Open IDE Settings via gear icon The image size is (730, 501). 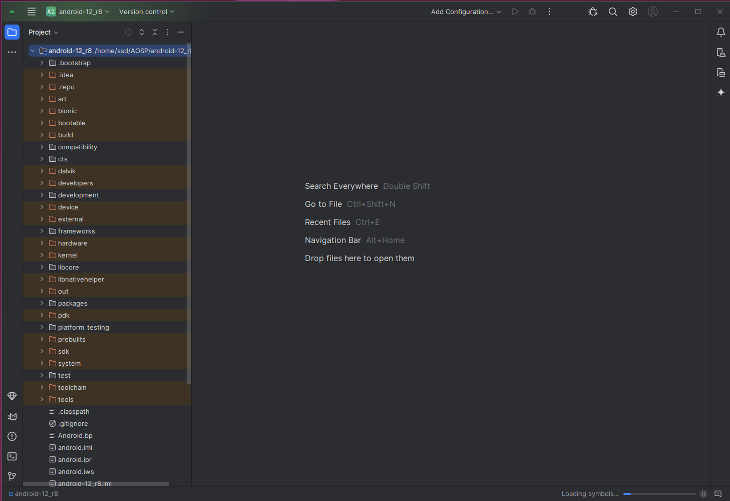point(632,12)
